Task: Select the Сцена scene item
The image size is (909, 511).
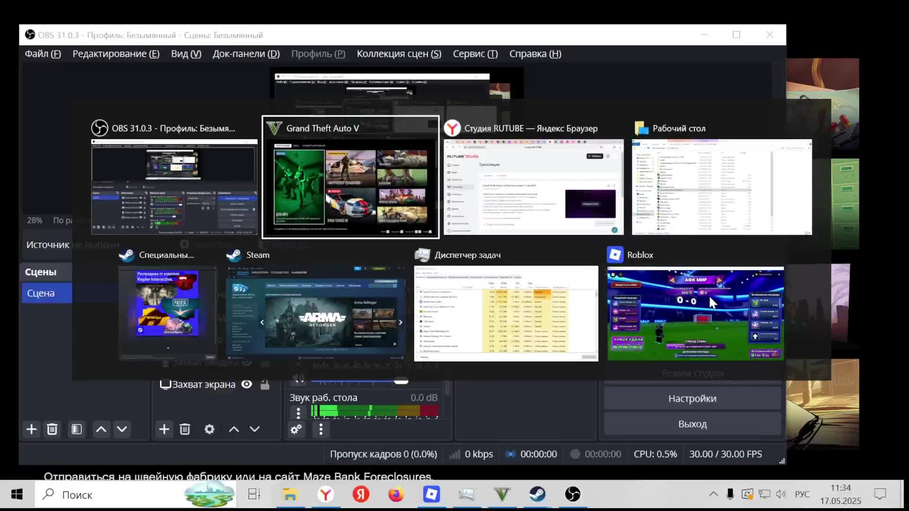Action: pyautogui.click(x=47, y=293)
